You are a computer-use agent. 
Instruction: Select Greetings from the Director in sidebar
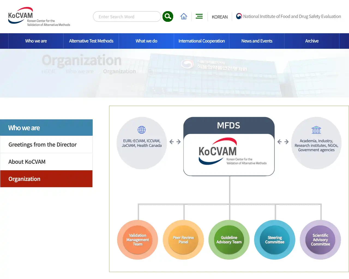click(x=46, y=145)
